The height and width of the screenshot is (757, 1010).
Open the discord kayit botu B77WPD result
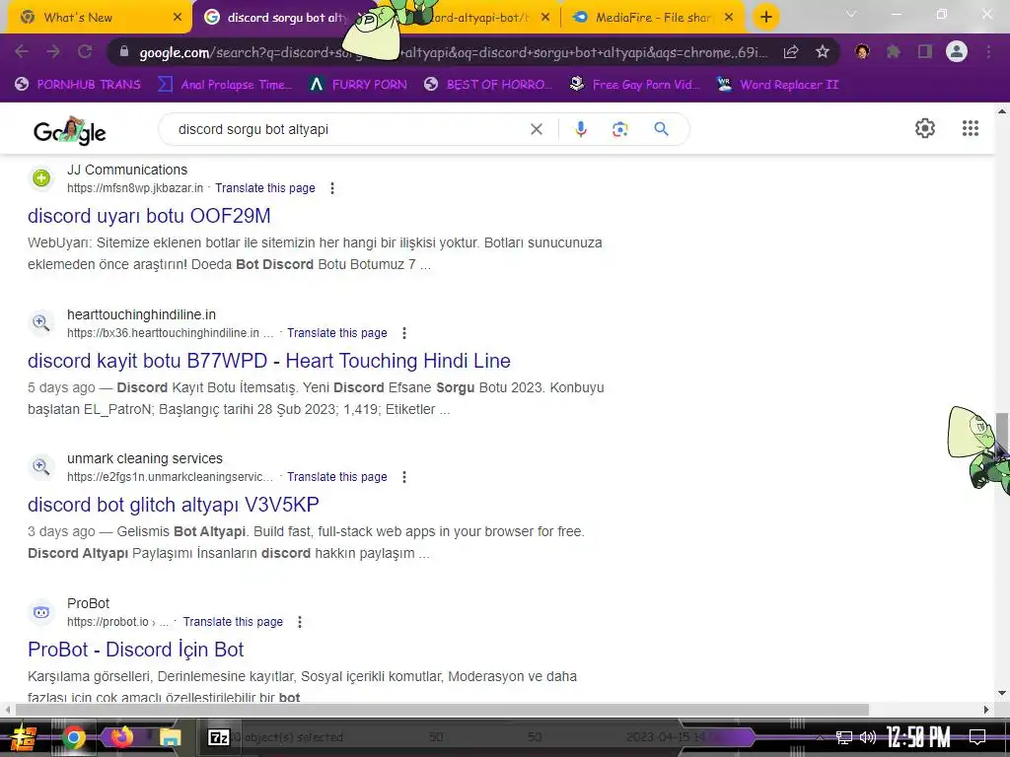[268, 361]
